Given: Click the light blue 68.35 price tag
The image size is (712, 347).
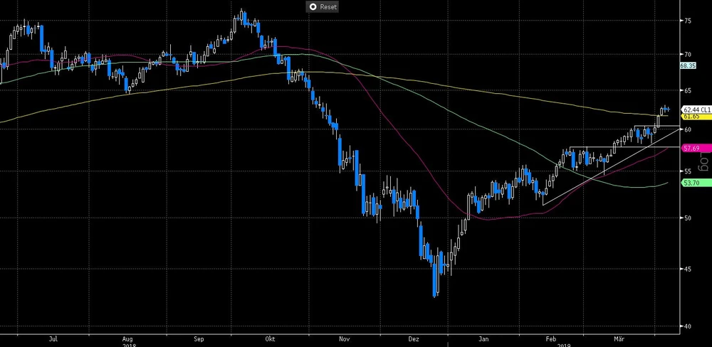Looking at the screenshot, I should click(x=687, y=65).
